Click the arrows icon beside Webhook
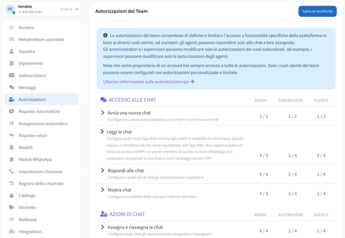 point(12,219)
